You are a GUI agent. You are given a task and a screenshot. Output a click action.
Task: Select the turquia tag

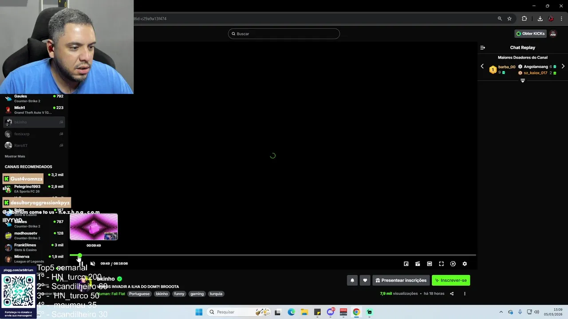coord(216,294)
